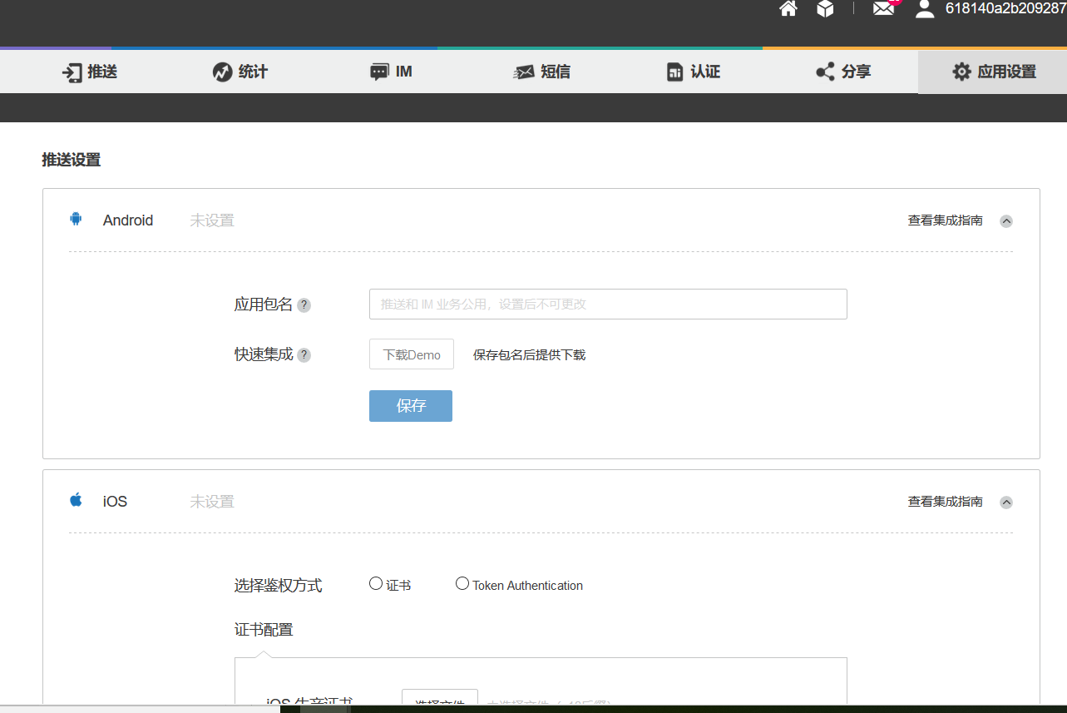The image size is (1067, 713).
Task: Click the user profile avatar icon
Action: pos(924,10)
